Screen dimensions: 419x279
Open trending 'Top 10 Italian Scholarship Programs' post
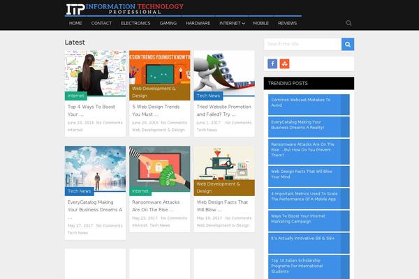309,267
